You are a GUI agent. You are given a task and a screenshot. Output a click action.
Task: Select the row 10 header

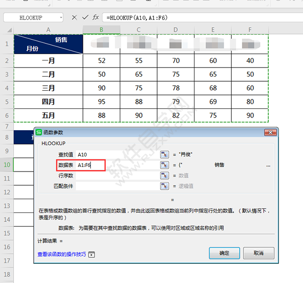(x=7, y=165)
